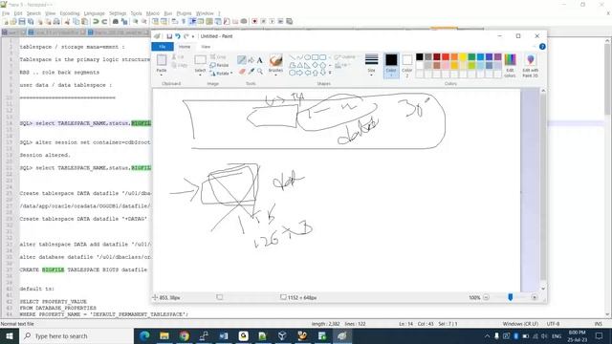
Task: Click the Redo arrow in Paint's title bar
Action: point(186,36)
